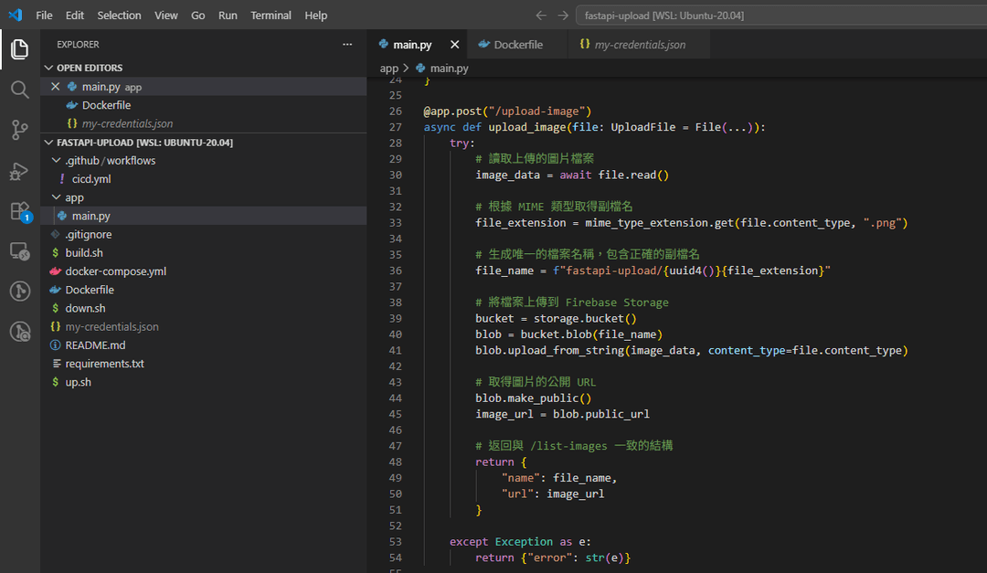Screen dimensions: 987x573
Task: Switch to the Dockerfile editor tab
Action: (517, 45)
